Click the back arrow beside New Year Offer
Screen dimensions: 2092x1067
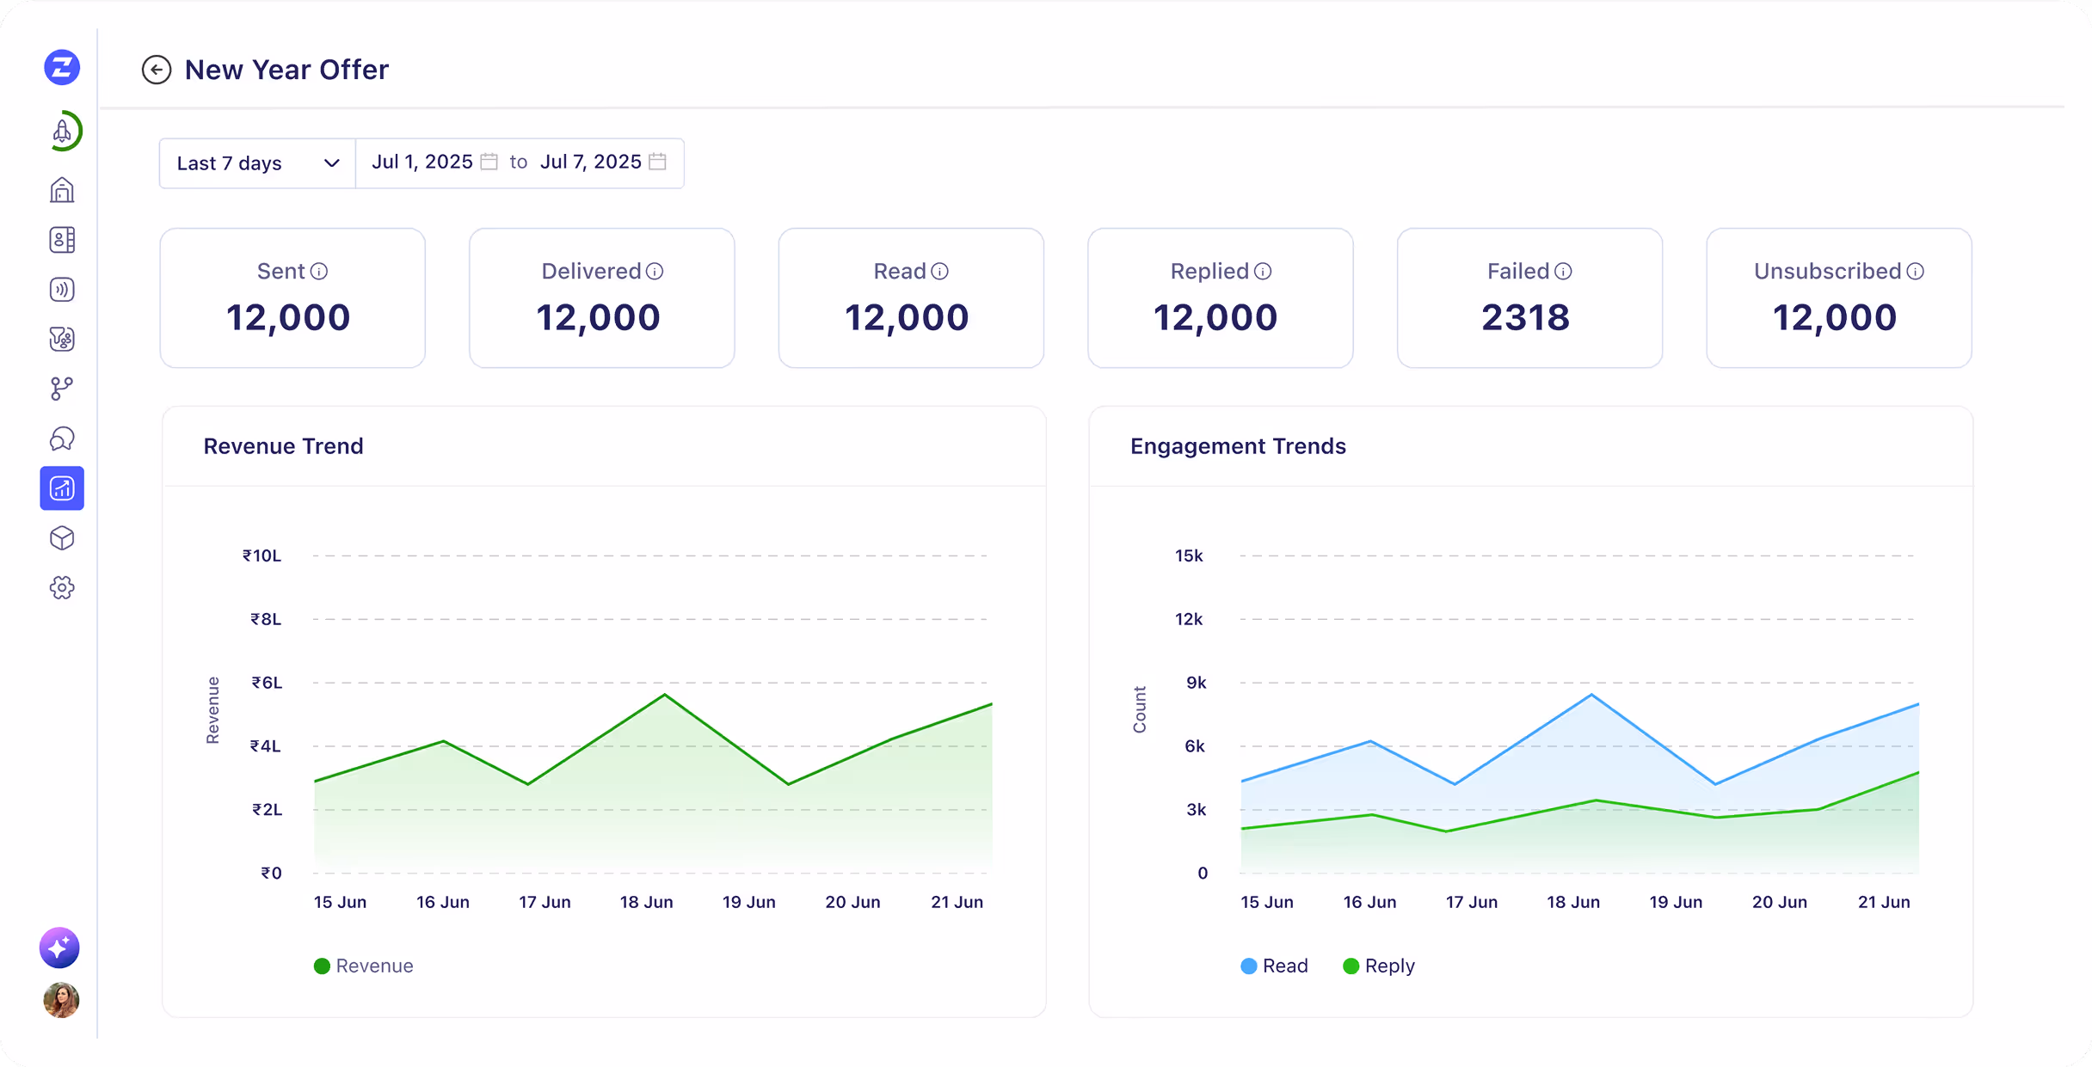tap(157, 70)
